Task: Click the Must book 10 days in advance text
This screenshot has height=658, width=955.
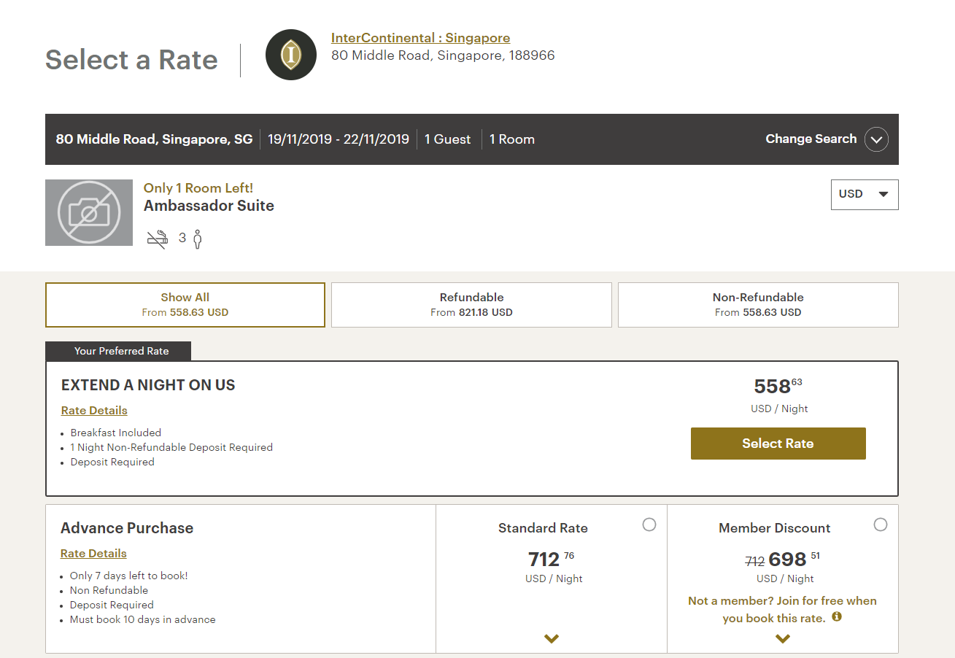Action: pos(143,619)
